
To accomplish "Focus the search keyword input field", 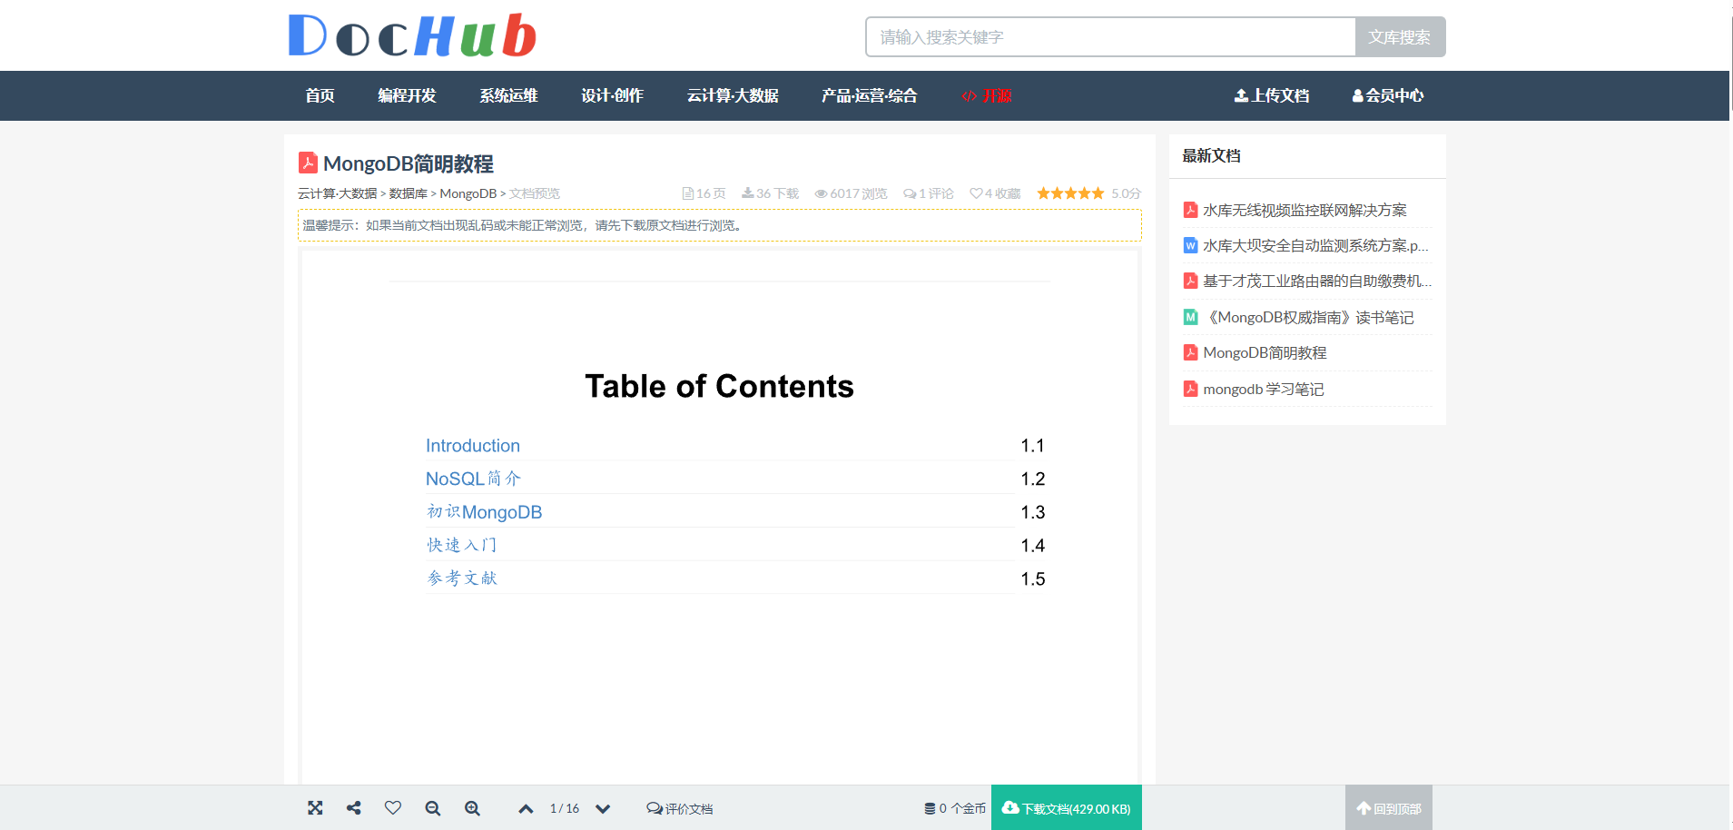I will pos(1110,37).
